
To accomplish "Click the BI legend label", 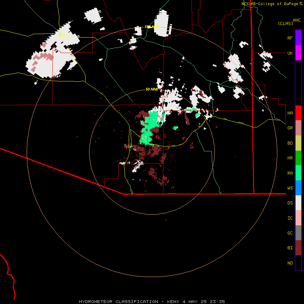I will click(x=290, y=248).
